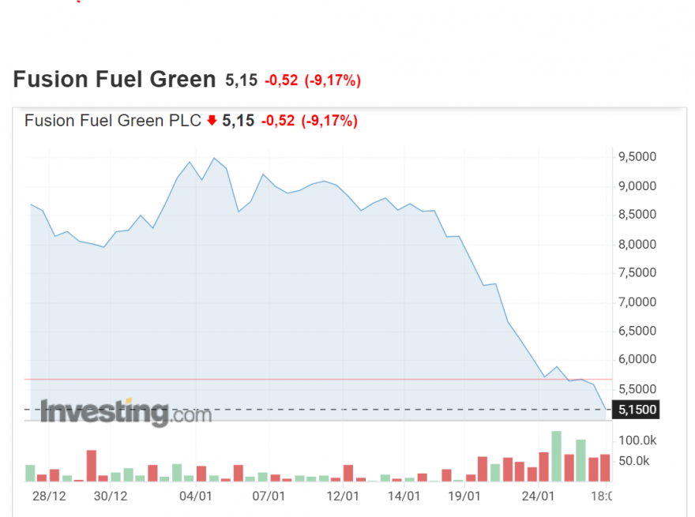Click the 07/01 date axis label

269,496
